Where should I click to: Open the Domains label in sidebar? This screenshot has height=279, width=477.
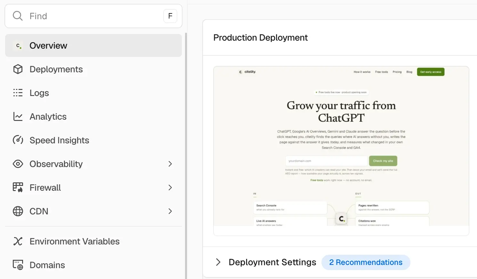click(x=47, y=265)
